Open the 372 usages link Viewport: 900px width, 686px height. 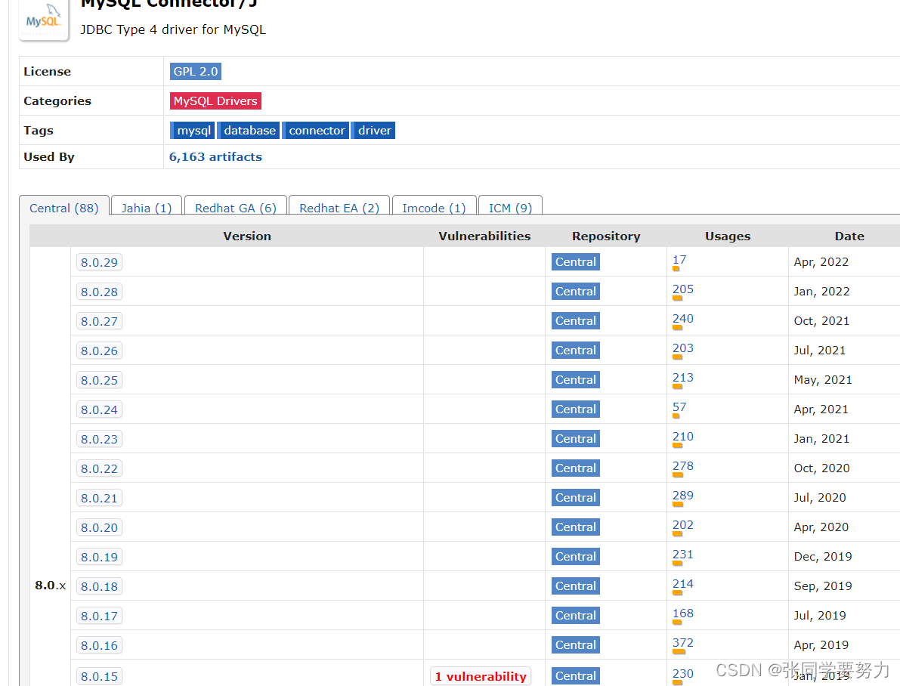pos(683,643)
